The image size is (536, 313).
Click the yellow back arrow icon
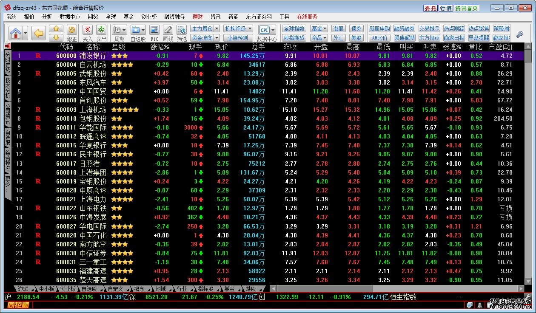point(39,33)
